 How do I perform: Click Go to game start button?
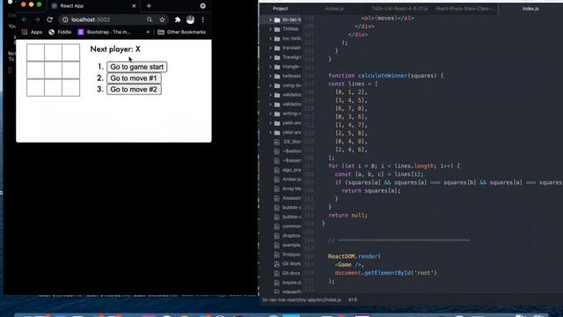pos(137,67)
